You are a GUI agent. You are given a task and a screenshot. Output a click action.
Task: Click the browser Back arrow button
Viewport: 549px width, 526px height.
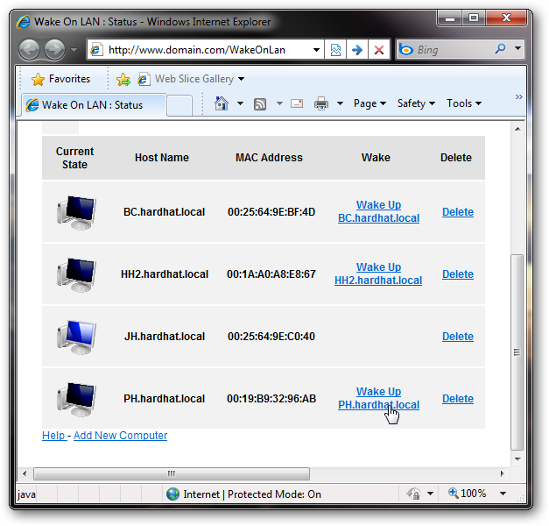[30, 49]
